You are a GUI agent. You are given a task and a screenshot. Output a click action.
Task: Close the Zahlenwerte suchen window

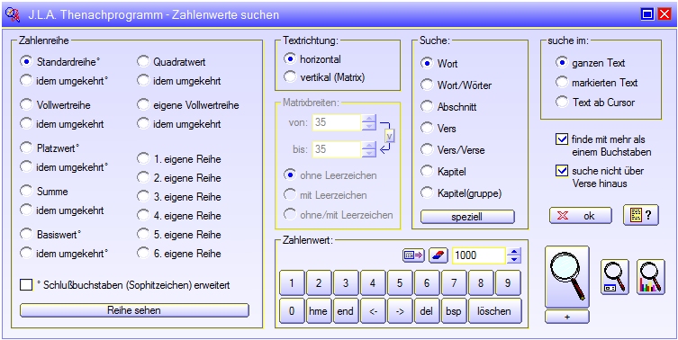[x=664, y=14]
